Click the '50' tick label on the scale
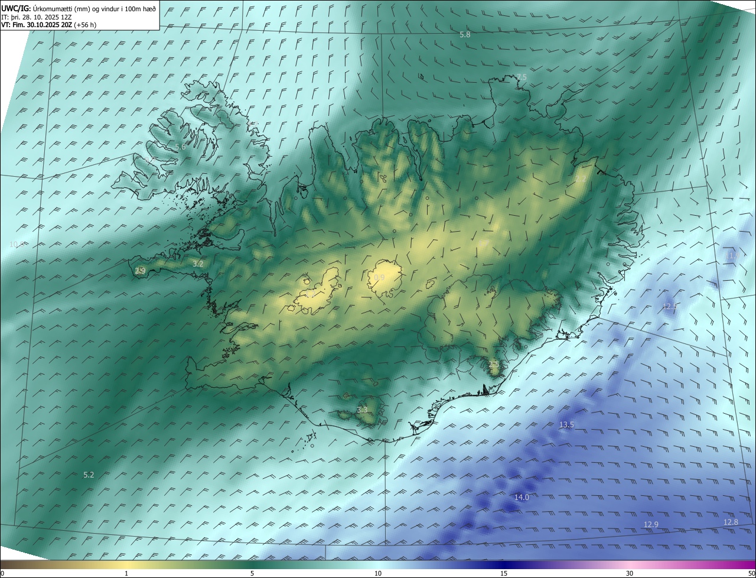 (751, 573)
